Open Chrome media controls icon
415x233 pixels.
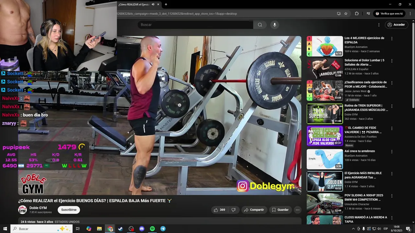(x=368, y=14)
